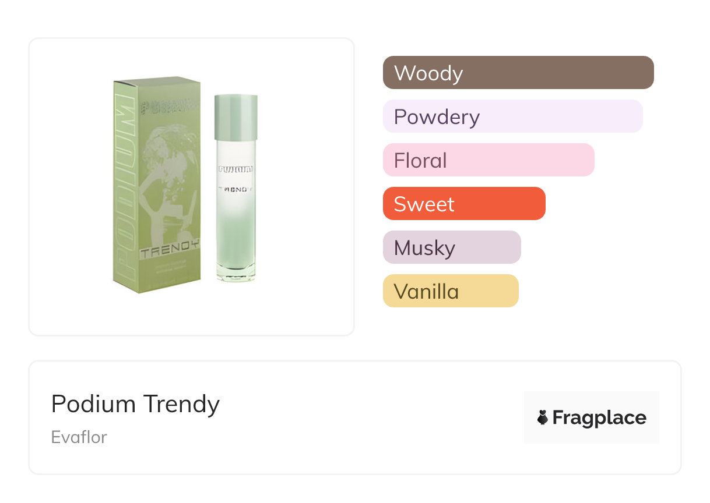The width and height of the screenshot is (710, 503).
Task: Choose the orange Sweet accord bar
Action: pyautogui.click(x=463, y=204)
